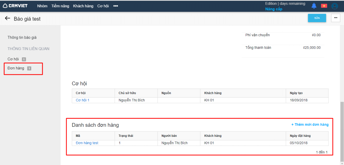344x165 pixels.
Task: Open the Tiềm năng menu
Action: [x=60, y=6]
